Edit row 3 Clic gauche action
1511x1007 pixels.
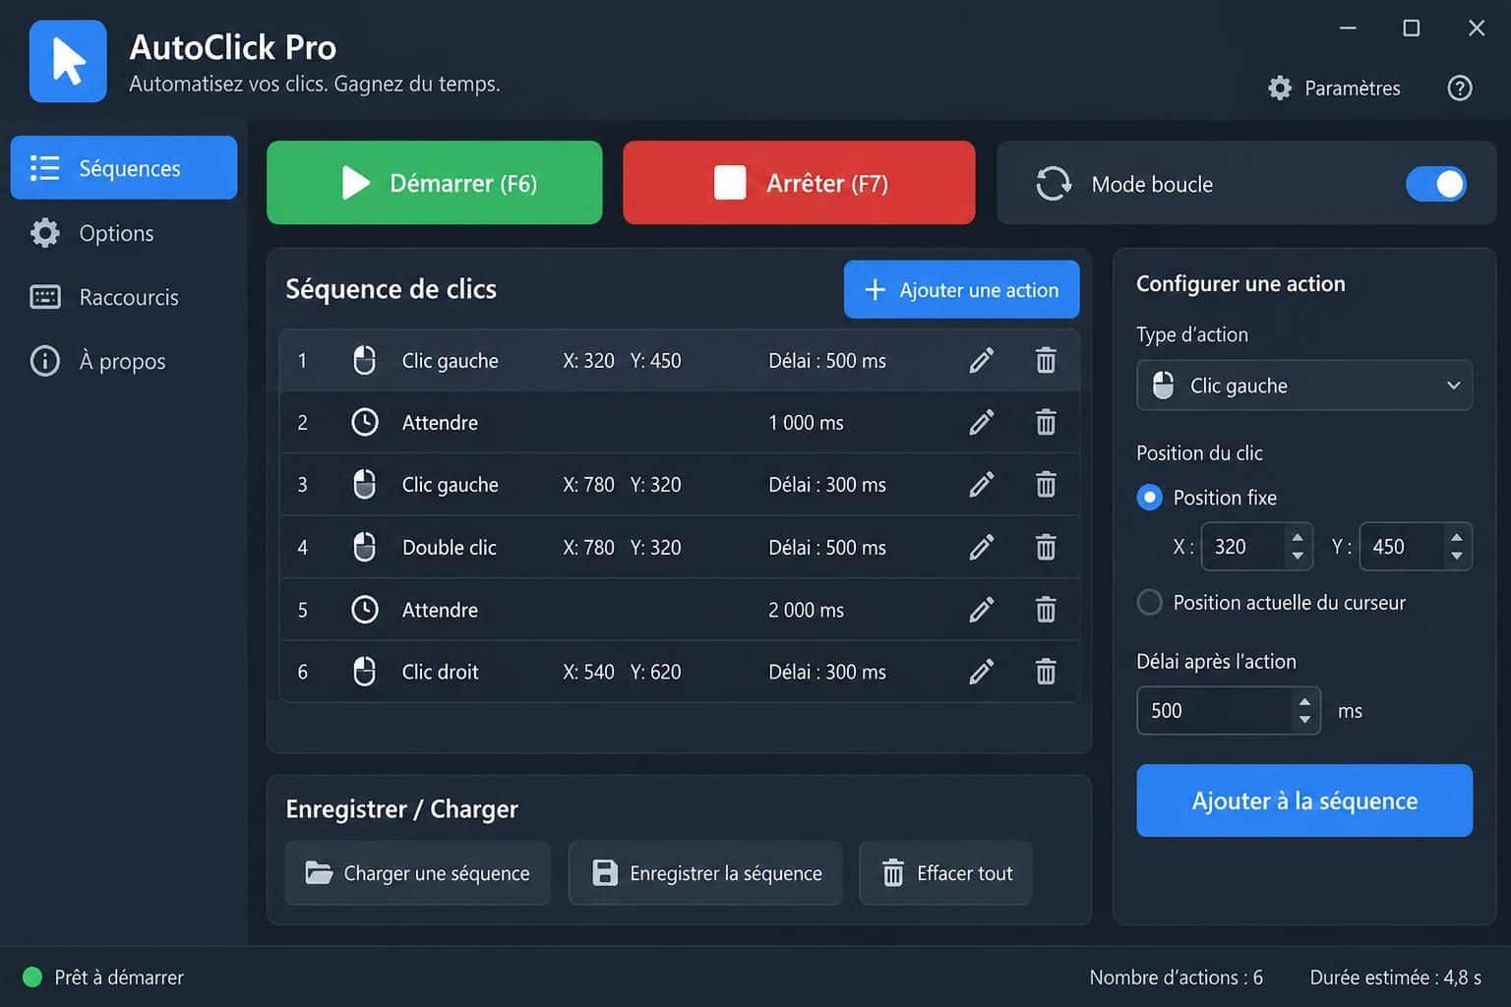pyautogui.click(x=981, y=485)
